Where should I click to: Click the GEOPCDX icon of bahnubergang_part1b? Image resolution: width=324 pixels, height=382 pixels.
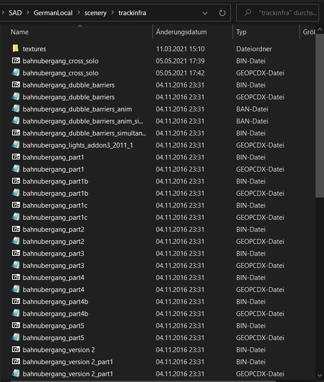[x=16, y=193]
